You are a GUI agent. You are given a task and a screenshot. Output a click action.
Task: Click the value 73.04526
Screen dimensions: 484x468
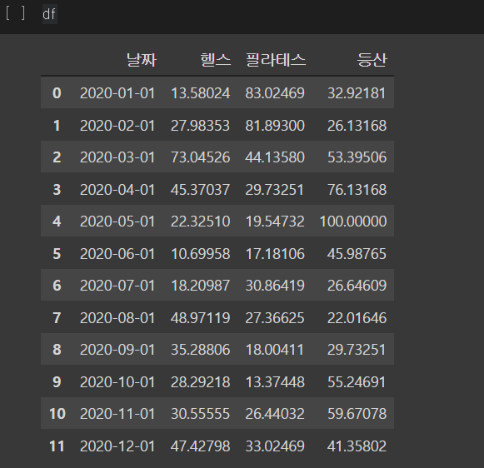pos(200,157)
